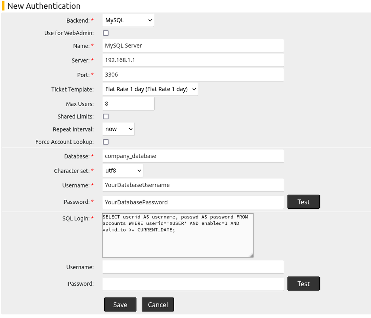Click the Save button

click(x=120, y=304)
